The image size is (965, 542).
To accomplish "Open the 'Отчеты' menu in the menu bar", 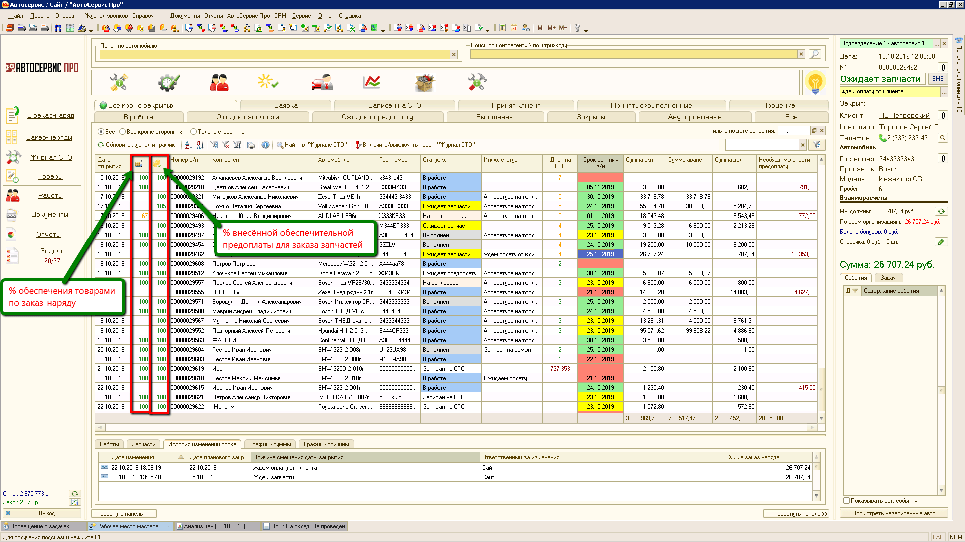I will pyautogui.click(x=213, y=16).
